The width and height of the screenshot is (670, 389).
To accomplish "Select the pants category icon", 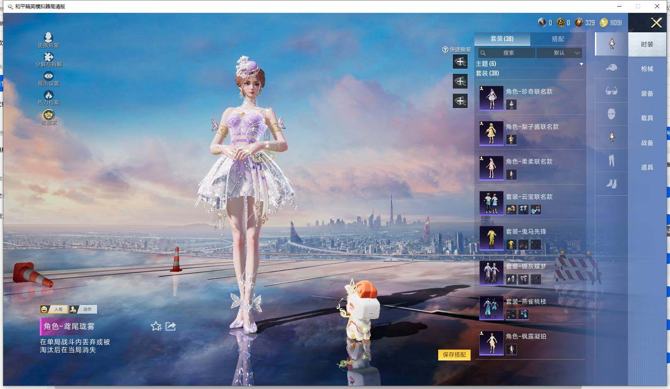I will point(612,160).
